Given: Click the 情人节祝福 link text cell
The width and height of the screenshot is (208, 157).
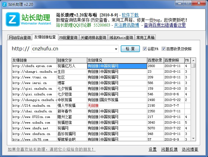Looking at the screenshot, I should [x=72, y=106].
